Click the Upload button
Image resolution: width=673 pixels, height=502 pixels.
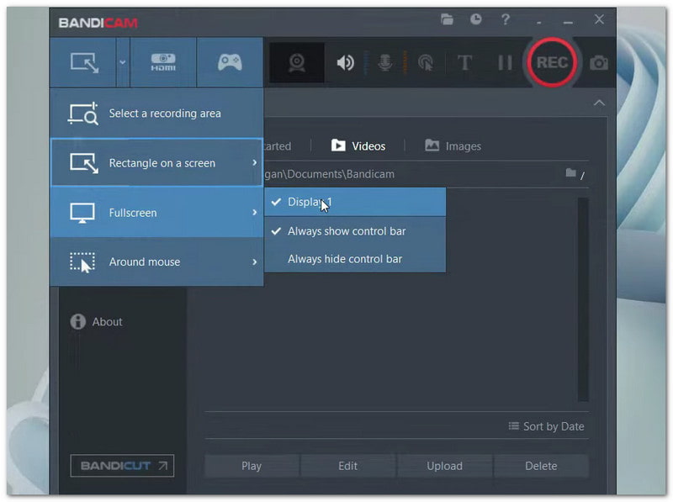pos(444,465)
